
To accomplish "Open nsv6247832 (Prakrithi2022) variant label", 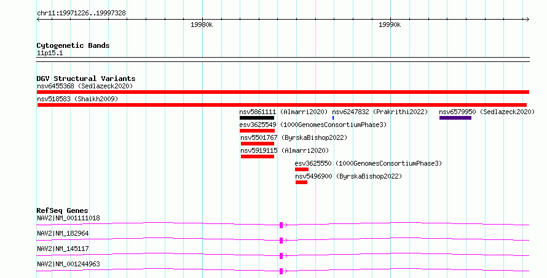I will pos(380,112).
